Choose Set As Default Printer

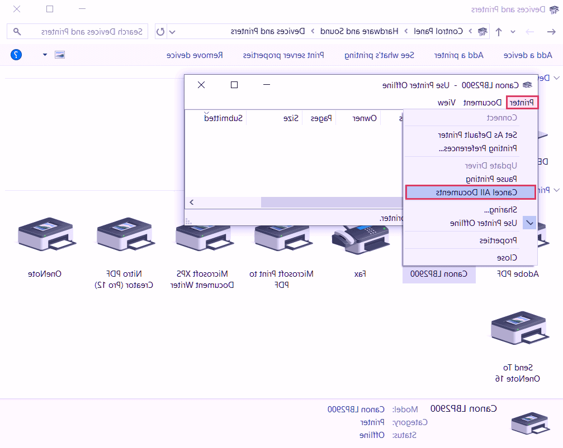click(478, 135)
